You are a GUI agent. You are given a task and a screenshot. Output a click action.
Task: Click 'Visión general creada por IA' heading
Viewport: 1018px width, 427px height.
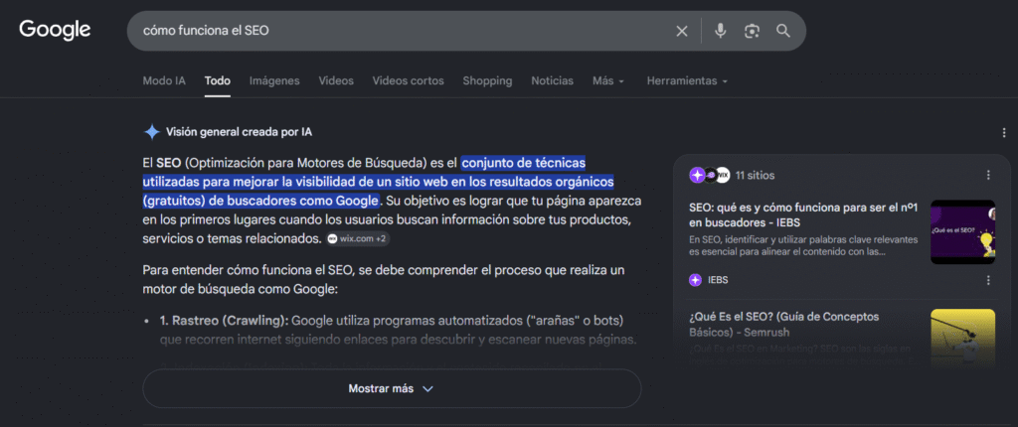point(239,132)
